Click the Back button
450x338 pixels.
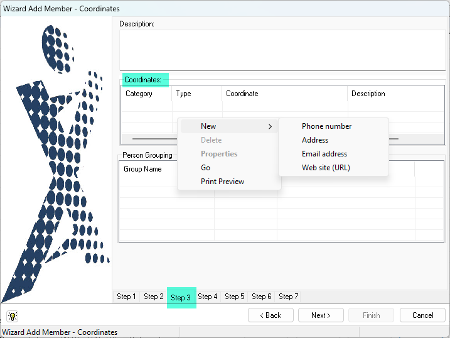pyautogui.click(x=271, y=315)
